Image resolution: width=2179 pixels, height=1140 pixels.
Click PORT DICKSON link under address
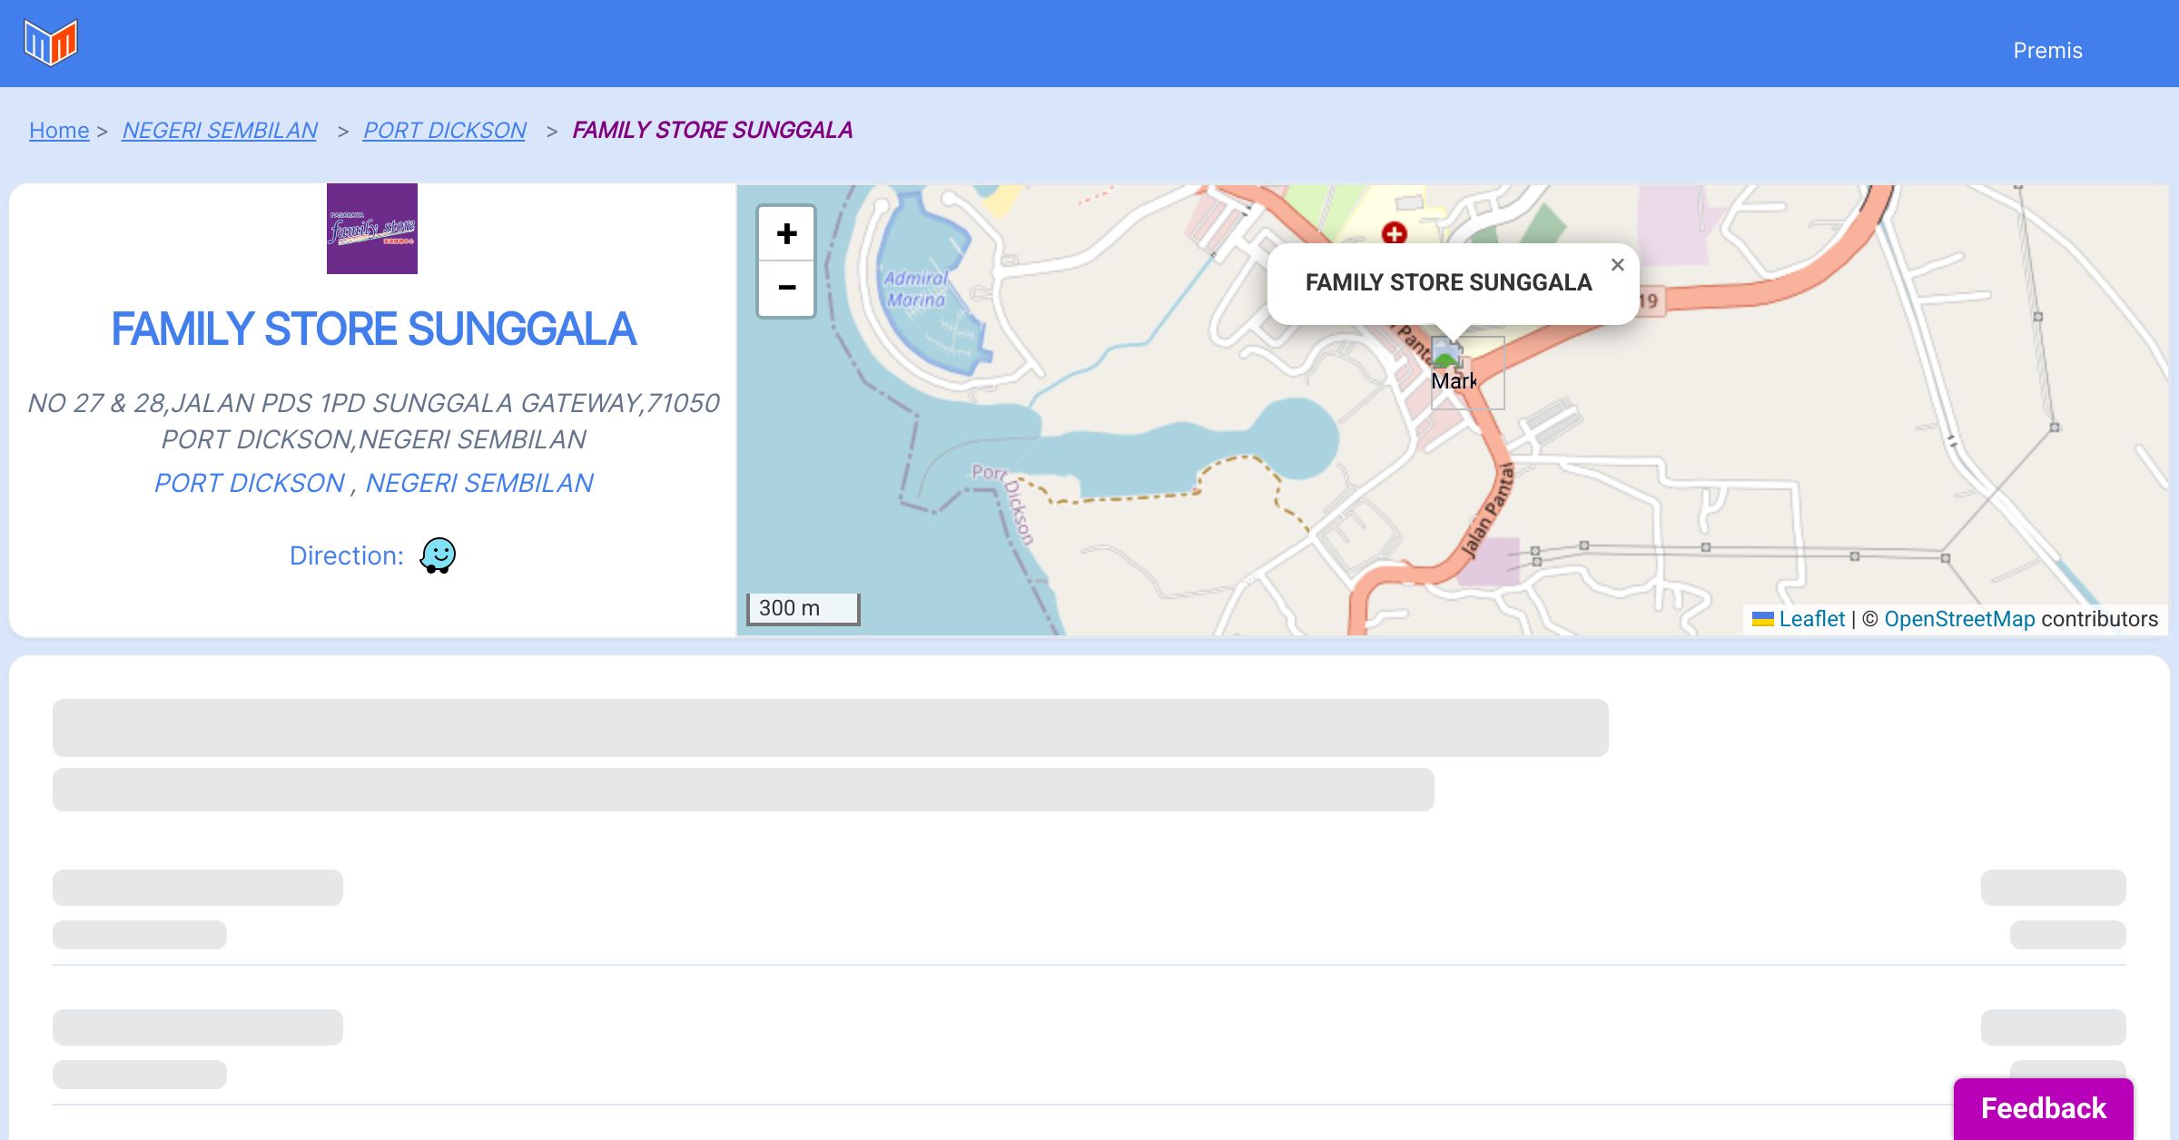[249, 483]
